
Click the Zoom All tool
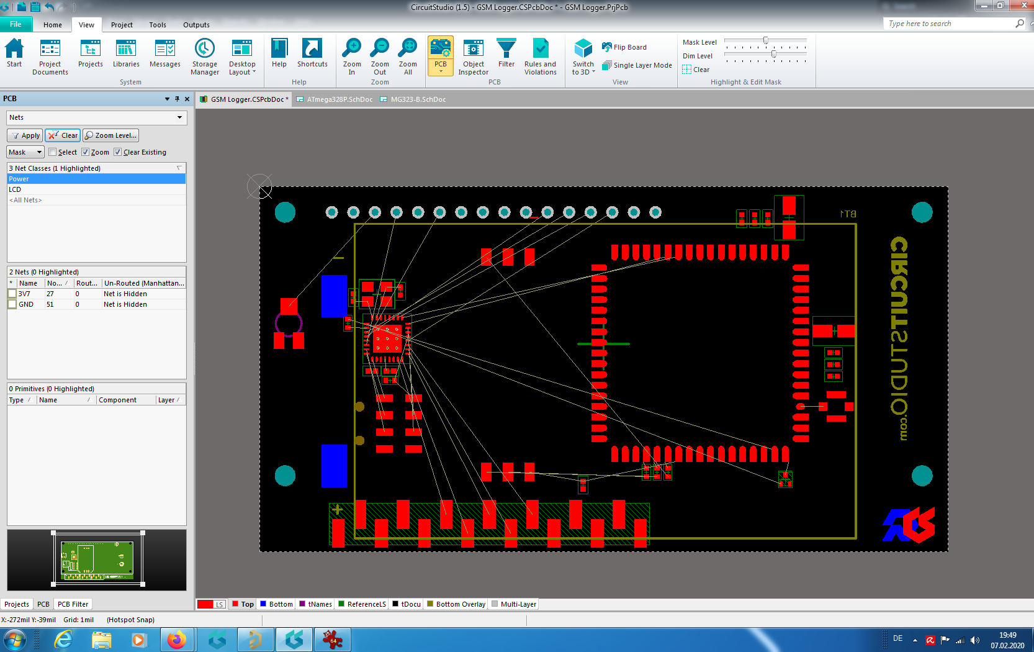408,57
